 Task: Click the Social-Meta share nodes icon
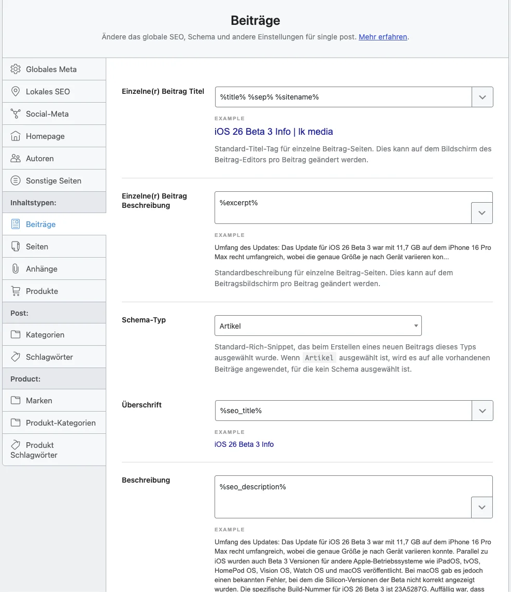pyautogui.click(x=16, y=114)
